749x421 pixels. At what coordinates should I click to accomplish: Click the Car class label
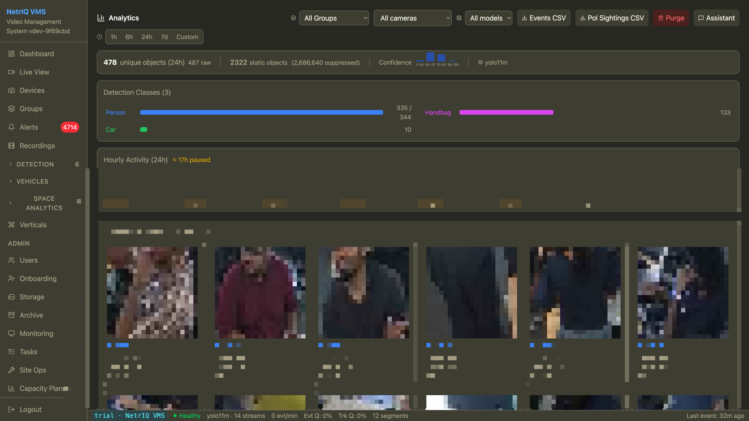[110, 130]
